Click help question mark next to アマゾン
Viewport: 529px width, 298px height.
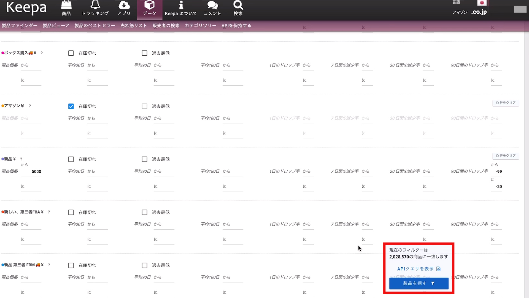tap(30, 106)
